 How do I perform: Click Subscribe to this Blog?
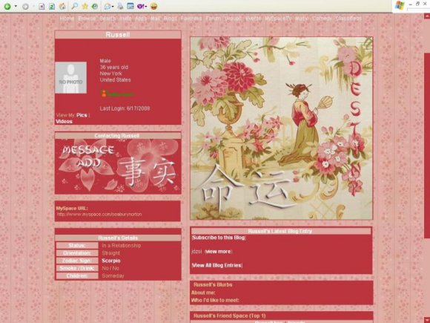(x=219, y=238)
